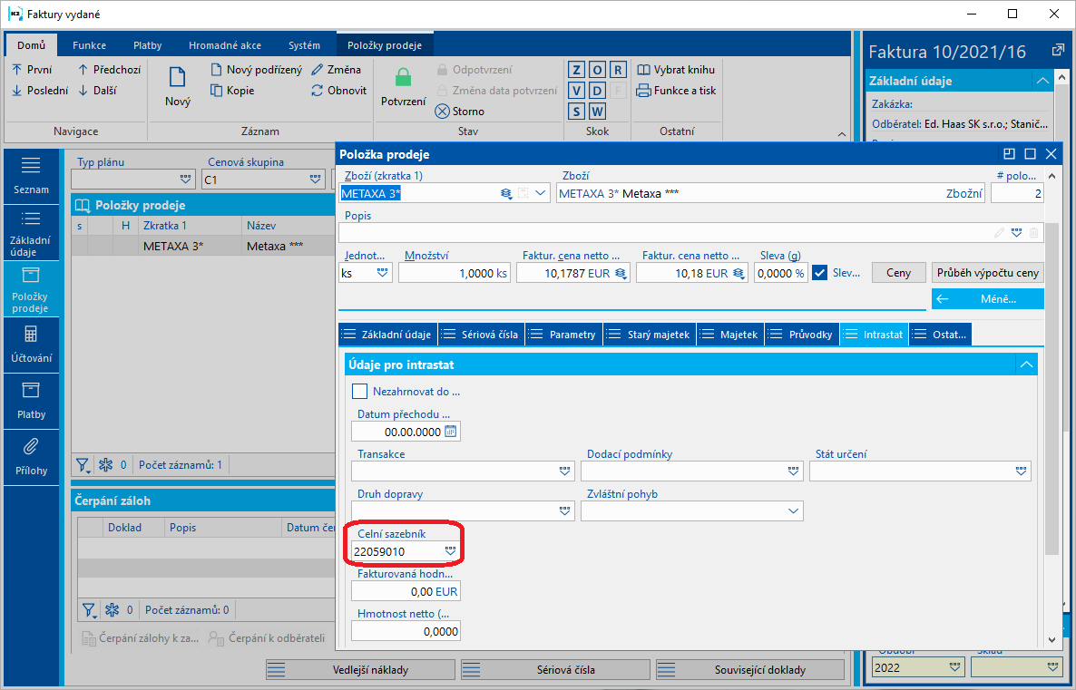Image resolution: width=1076 pixels, height=690 pixels.
Task: Open the Typ plánu dropdown
Action: click(x=185, y=180)
